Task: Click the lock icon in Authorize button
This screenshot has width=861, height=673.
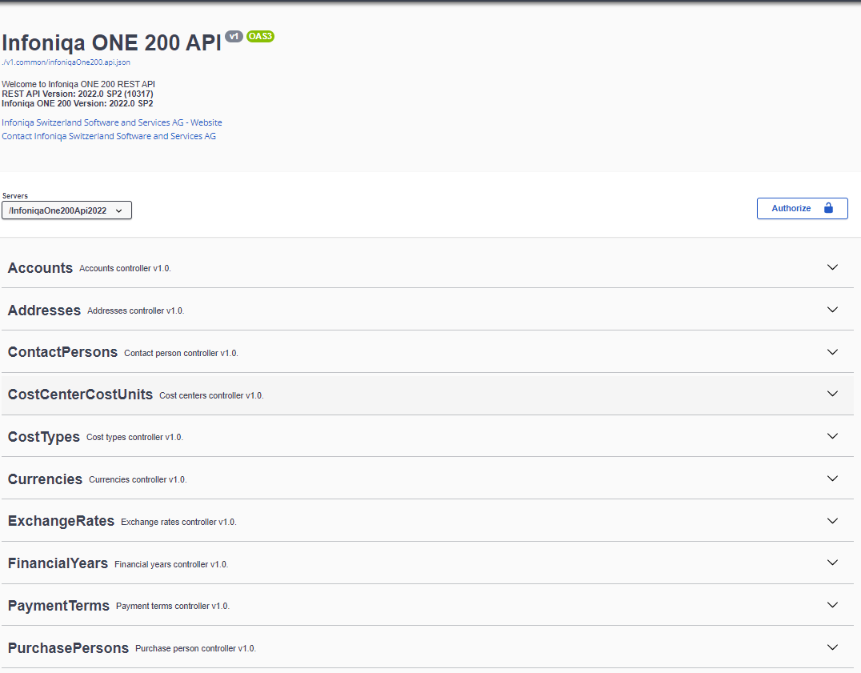Action: (829, 208)
